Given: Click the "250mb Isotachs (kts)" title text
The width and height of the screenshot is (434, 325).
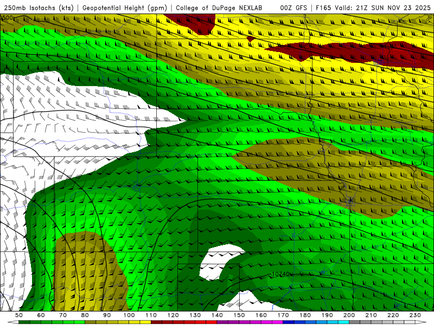Looking at the screenshot, I should tap(39, 8).
